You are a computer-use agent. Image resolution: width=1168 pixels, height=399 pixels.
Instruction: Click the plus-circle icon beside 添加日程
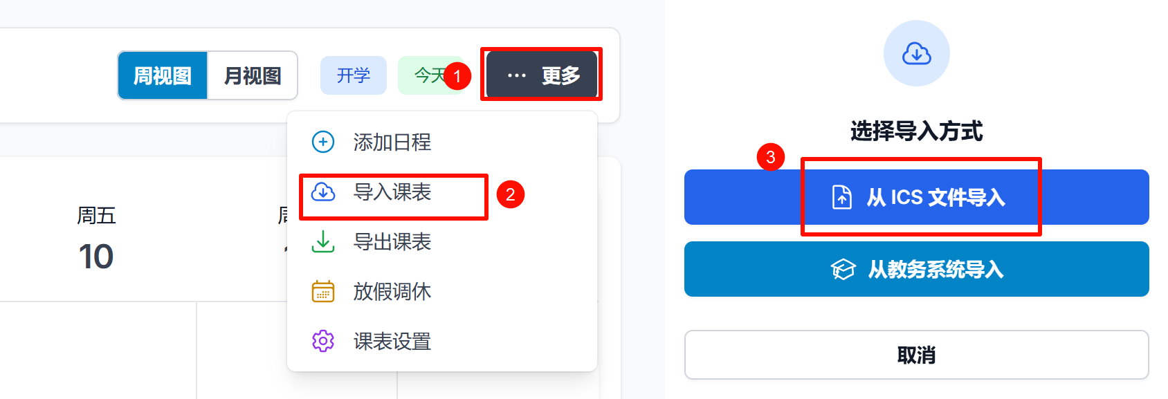point(323,142)
